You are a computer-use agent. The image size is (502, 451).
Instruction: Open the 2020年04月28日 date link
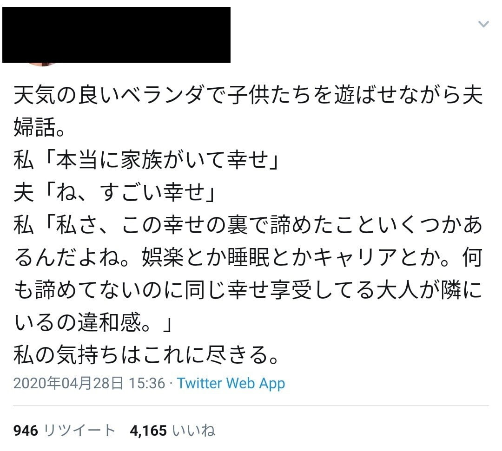pyautogui.click(x=69, y=383)
